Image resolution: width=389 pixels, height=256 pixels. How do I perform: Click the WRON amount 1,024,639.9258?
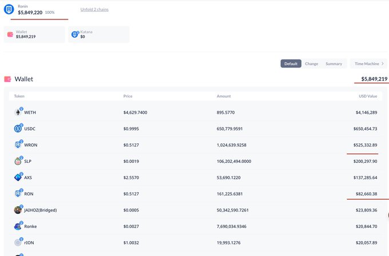tap(232, 145)
